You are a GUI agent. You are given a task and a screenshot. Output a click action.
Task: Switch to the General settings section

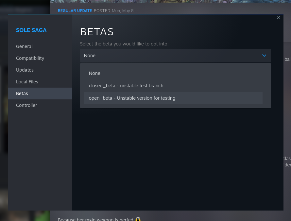click(x=24, y=46)
